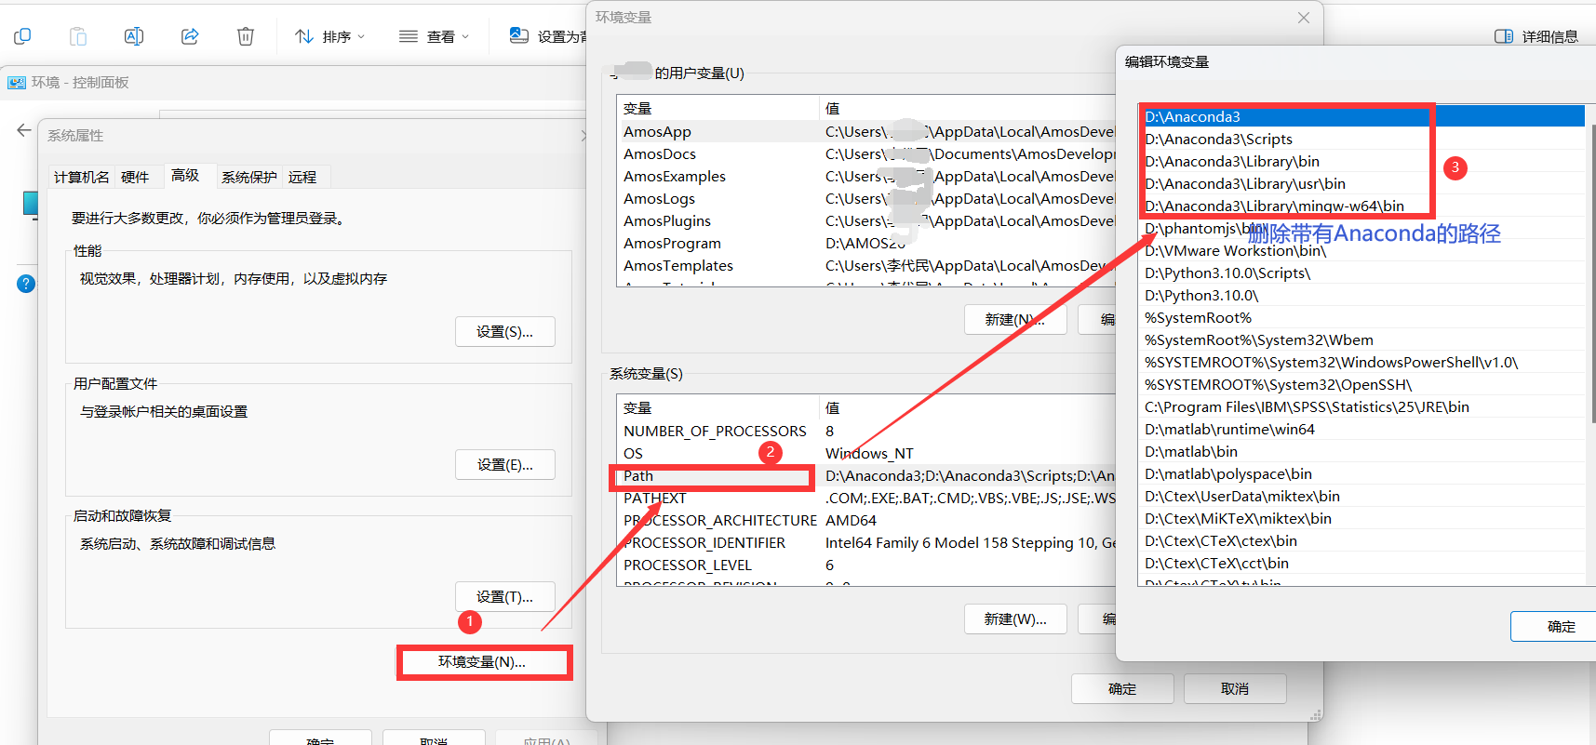This screenshot has width=1596, height=745.
Task: Close the 环境变量 dialog with X
Action: coord(1304,18)
